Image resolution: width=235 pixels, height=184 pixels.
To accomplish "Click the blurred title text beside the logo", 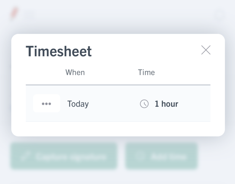I will click(x=30, y=14).
